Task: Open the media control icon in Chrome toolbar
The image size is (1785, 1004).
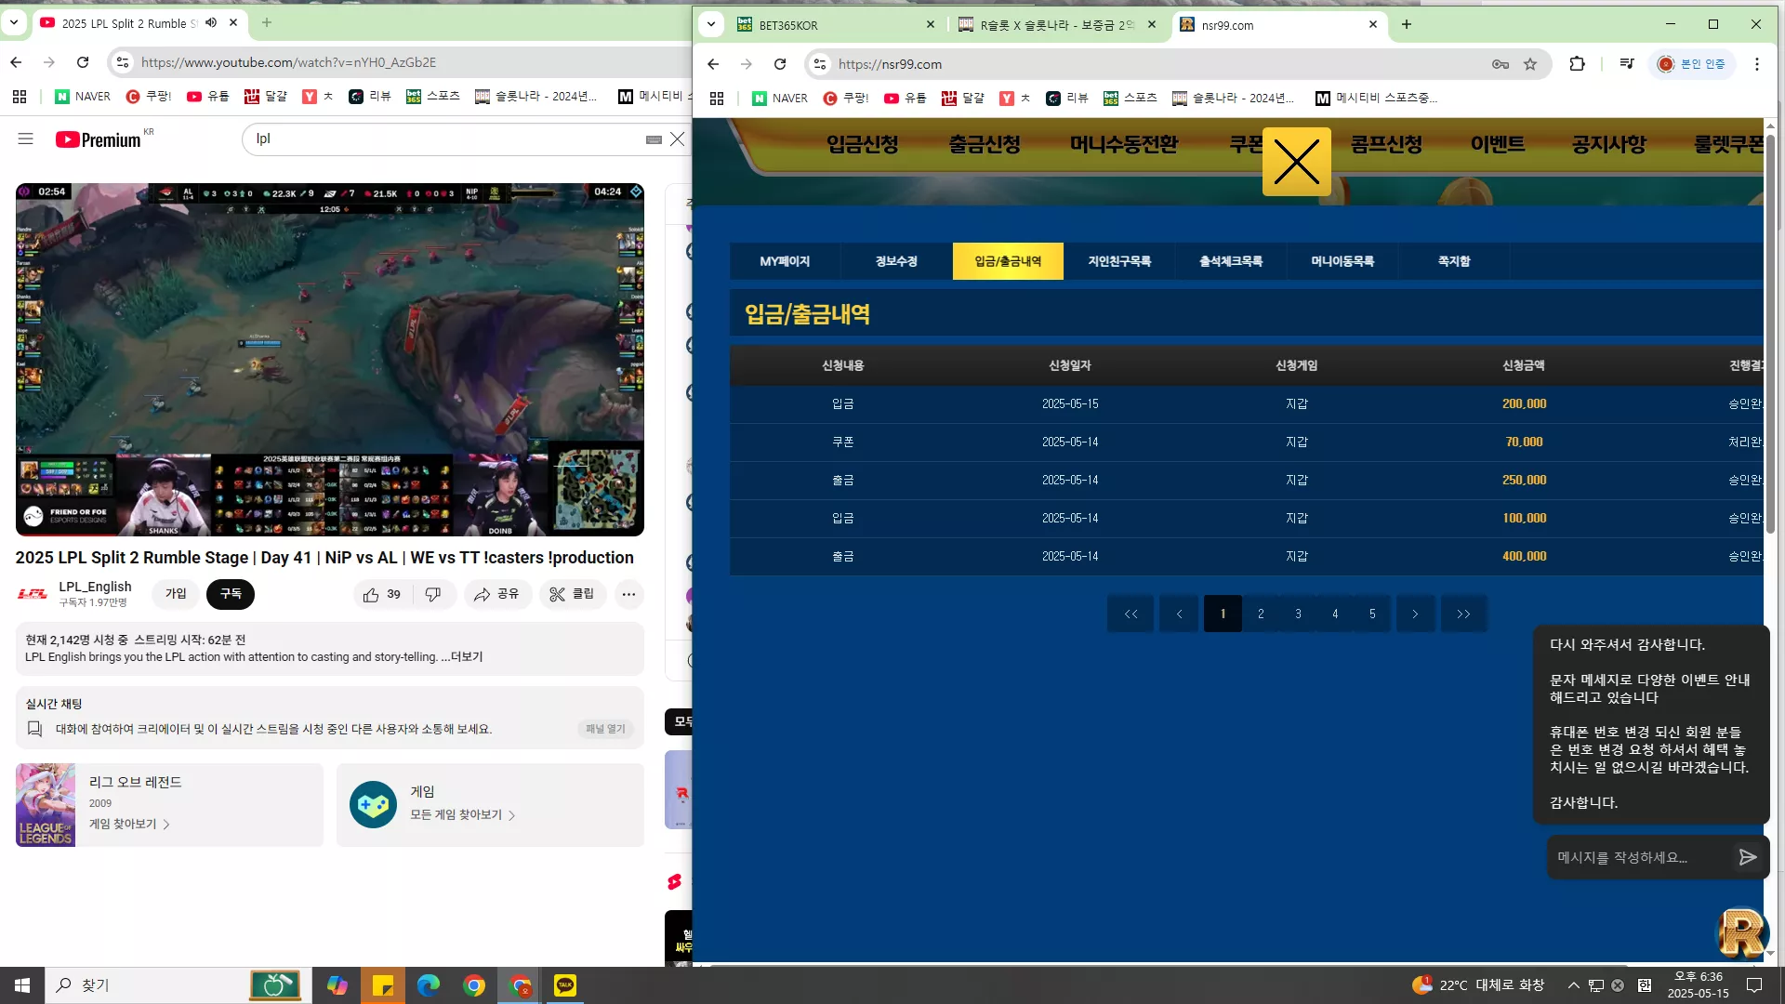Action: (x=1626, y=64)
